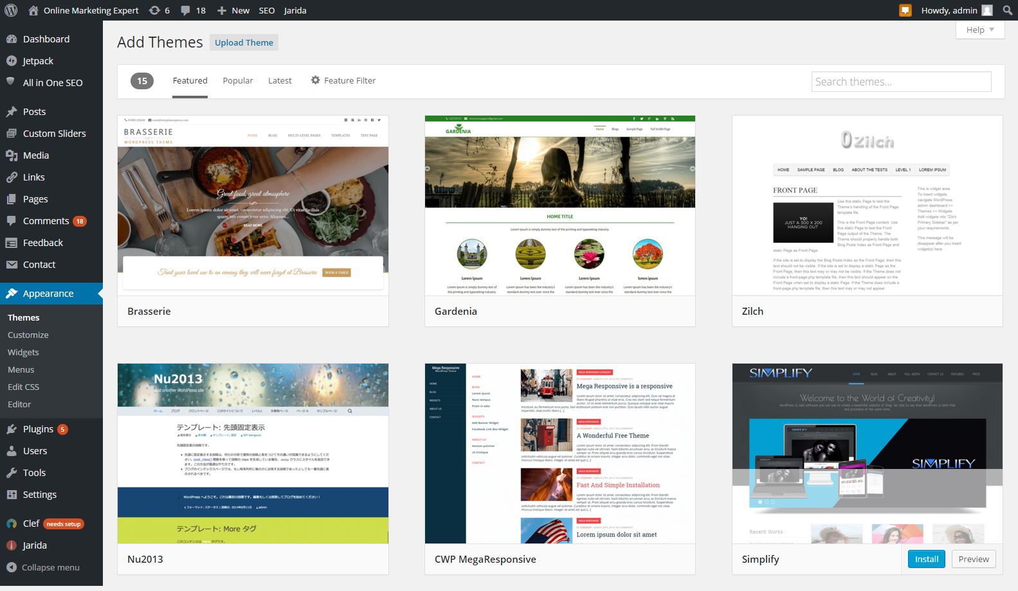Click the admin avatar image

(x=987, y=10)
